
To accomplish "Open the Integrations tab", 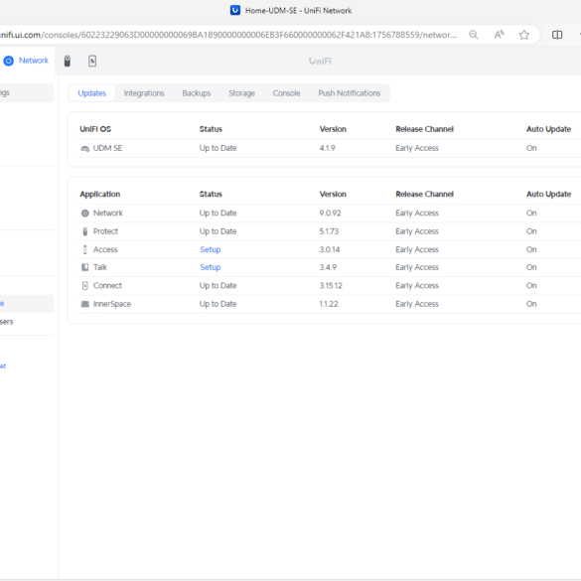I will pyautogui.click(x=144, y=93).
